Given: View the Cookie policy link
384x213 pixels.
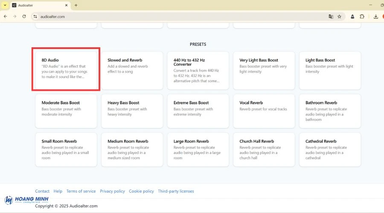Looking at the screenshot, I should tap(141, 191).
